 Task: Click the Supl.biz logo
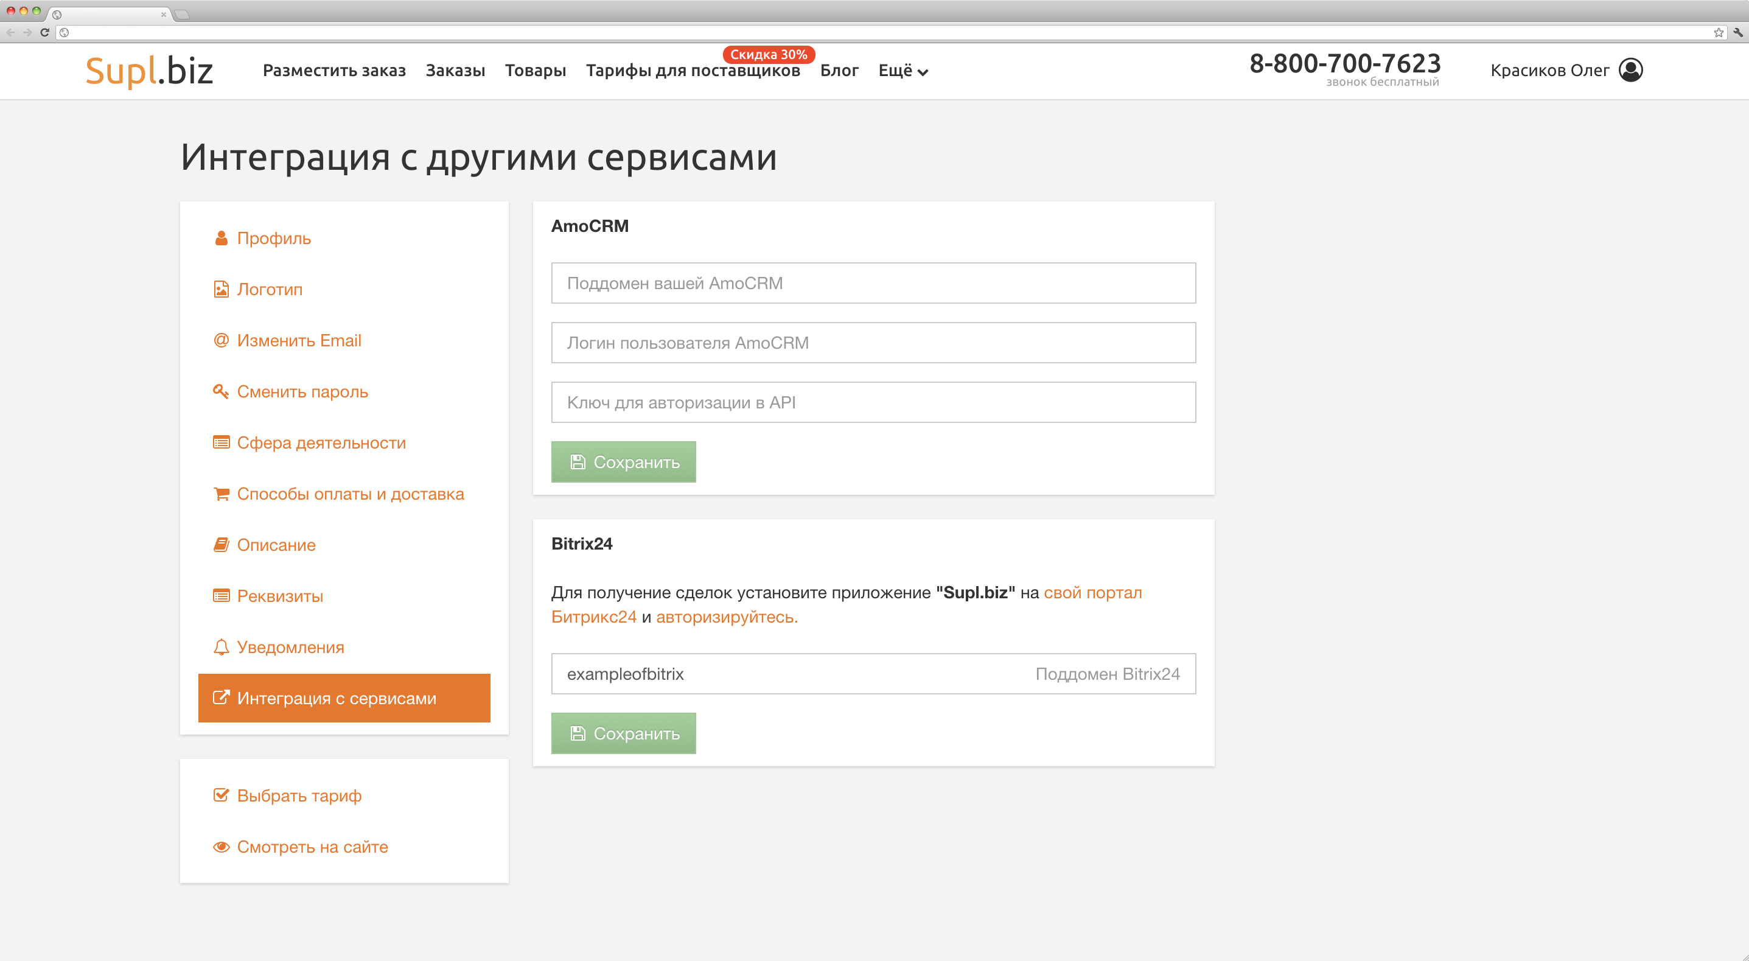point(149,71)
